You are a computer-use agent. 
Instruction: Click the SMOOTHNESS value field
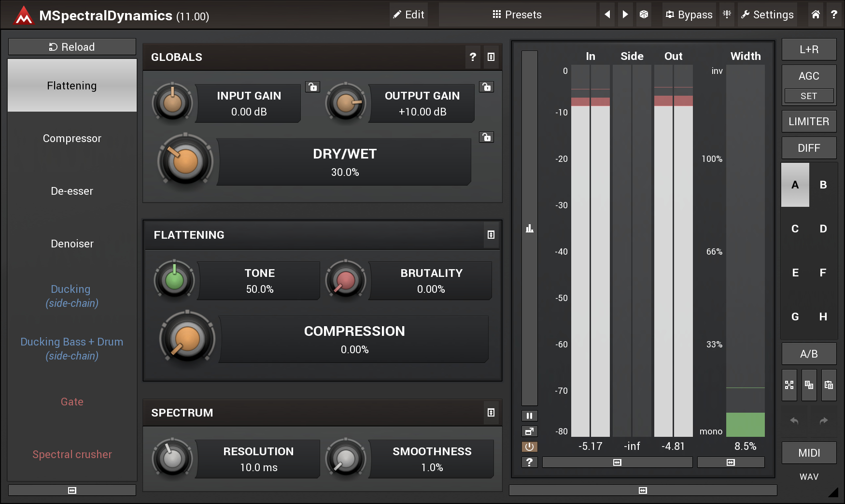pos(432,459)
